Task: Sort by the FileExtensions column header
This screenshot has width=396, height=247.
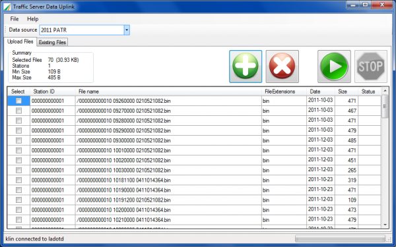Action: pos(284,92)
